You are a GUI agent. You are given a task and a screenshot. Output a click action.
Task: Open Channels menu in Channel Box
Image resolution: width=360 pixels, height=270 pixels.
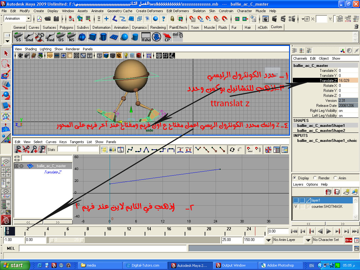point(300,58)
